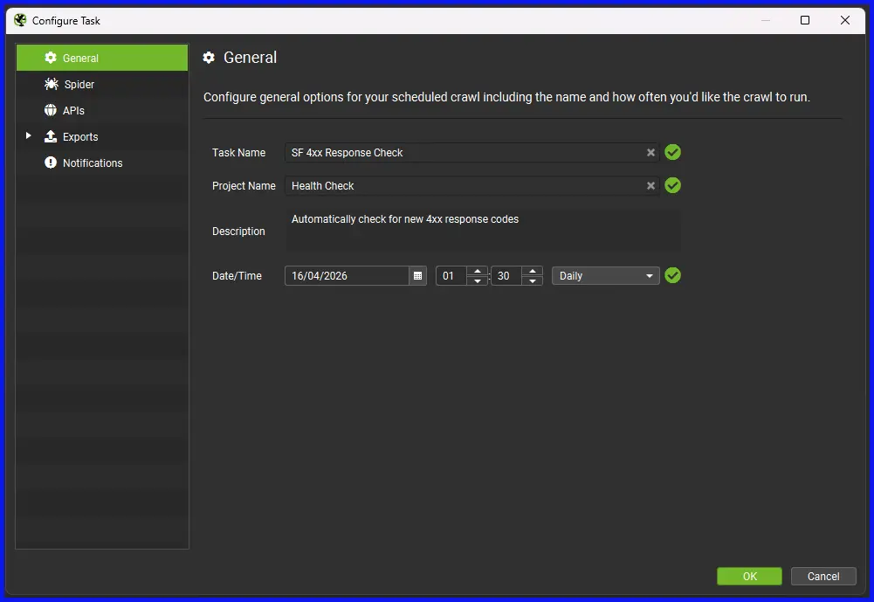
Task: Open the General settings section
Action: pos(102,58)
